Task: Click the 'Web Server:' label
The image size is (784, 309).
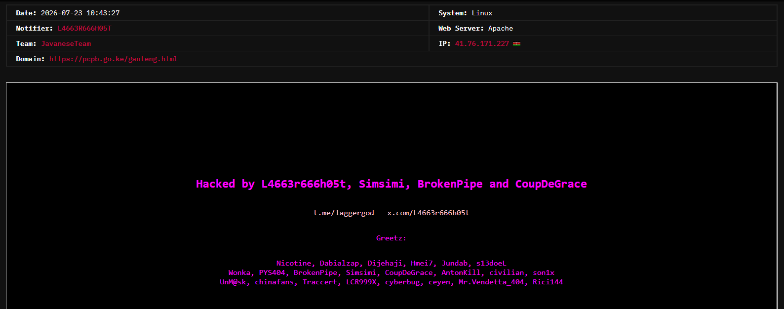Action: (461, 29)
